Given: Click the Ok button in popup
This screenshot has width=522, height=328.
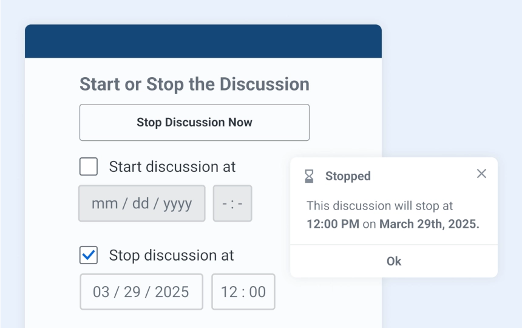Looking at the screenshot, I should 394,261.
